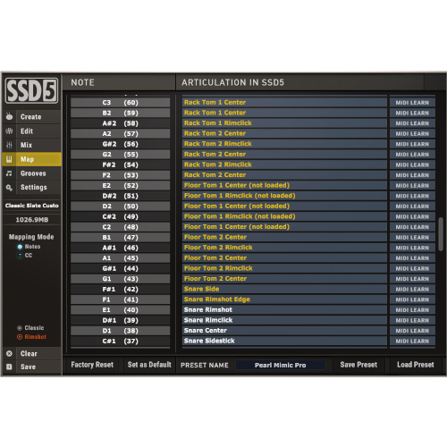Click Factory Reset

(92, 365)
